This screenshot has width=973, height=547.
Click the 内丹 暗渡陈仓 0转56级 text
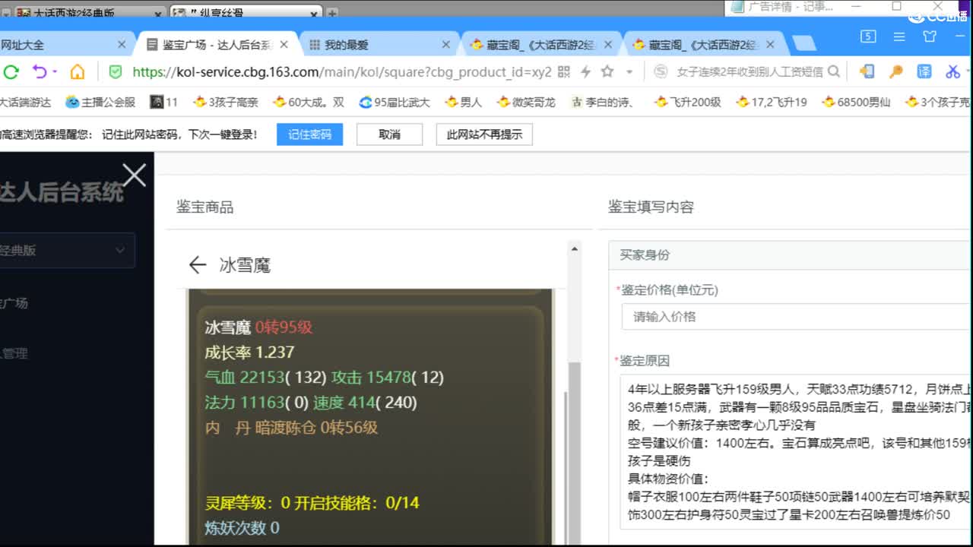(291, 427)
